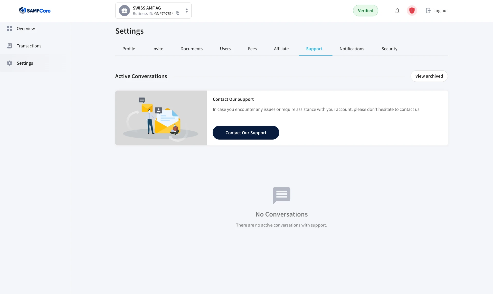
Task: Open Transactions in the sidebar
Action: pyautogui.click(x=35, y=46)
